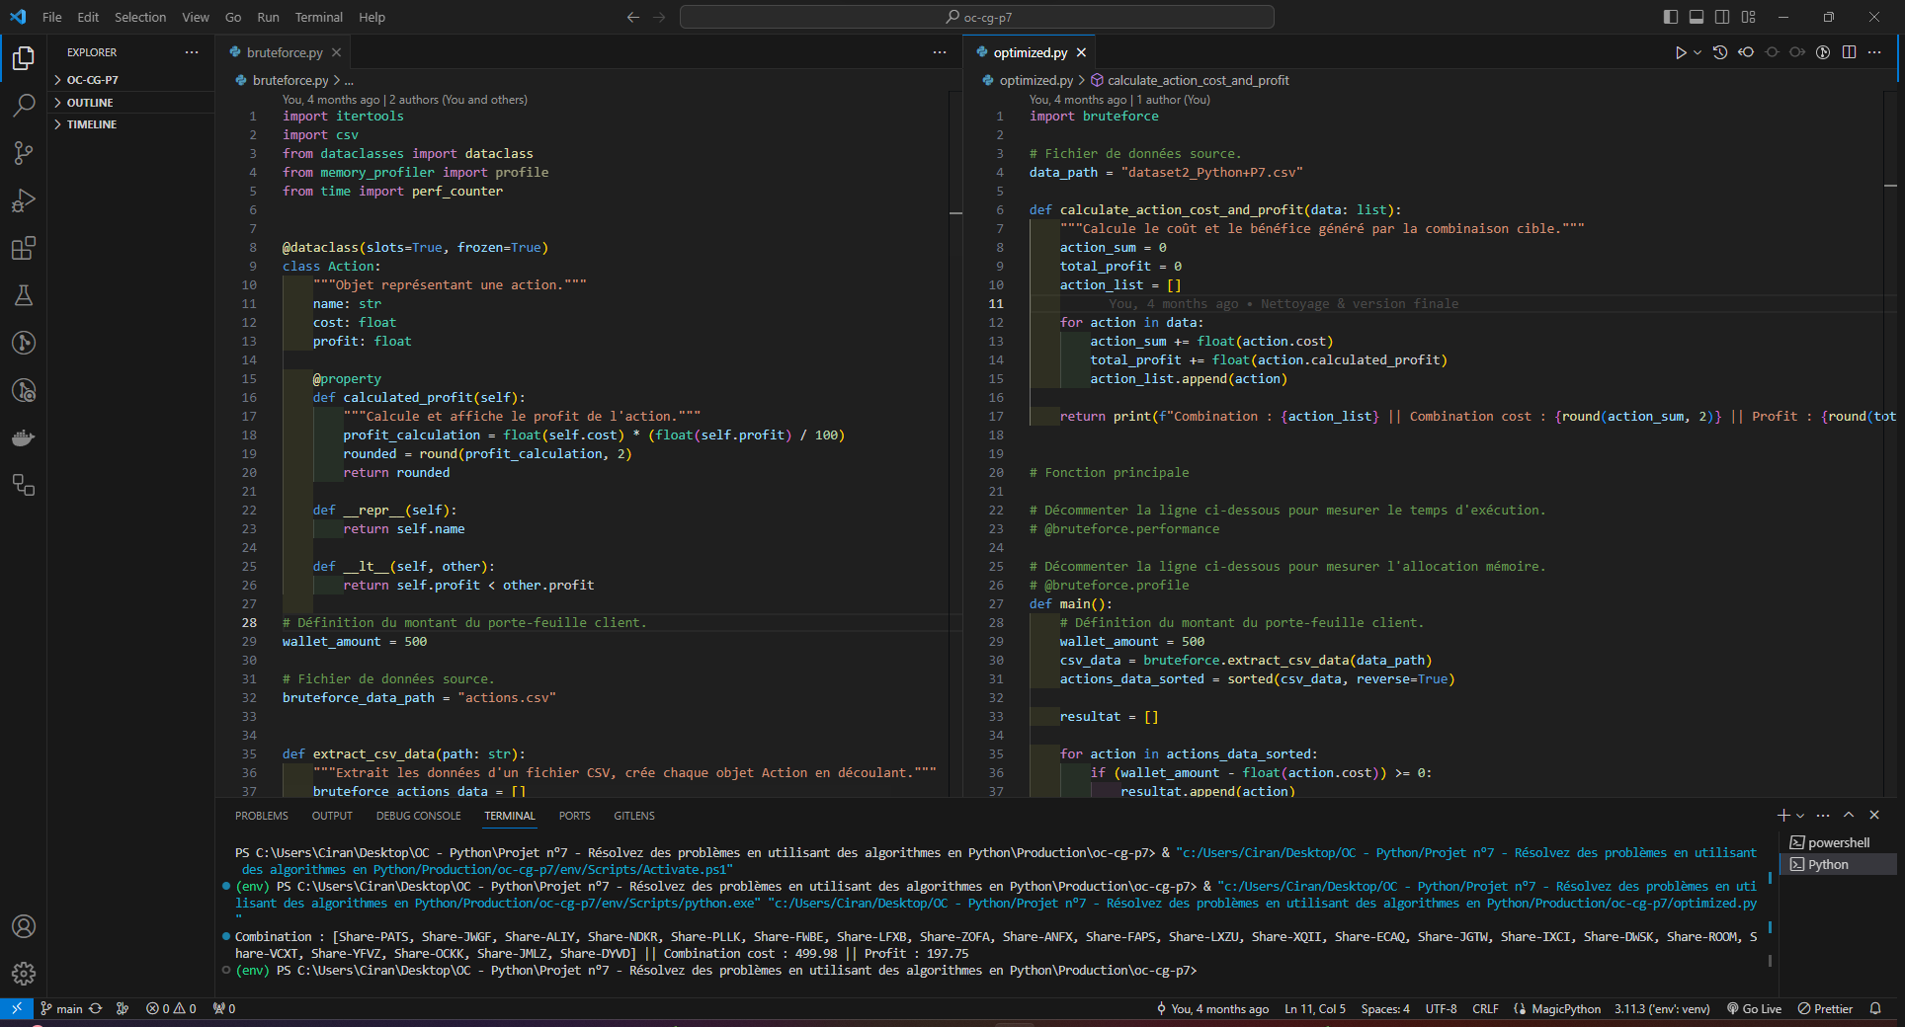Click Customize Layout icon in title bar
Viewport: 1905px width, 1027px height.
tap(1749, 17)
